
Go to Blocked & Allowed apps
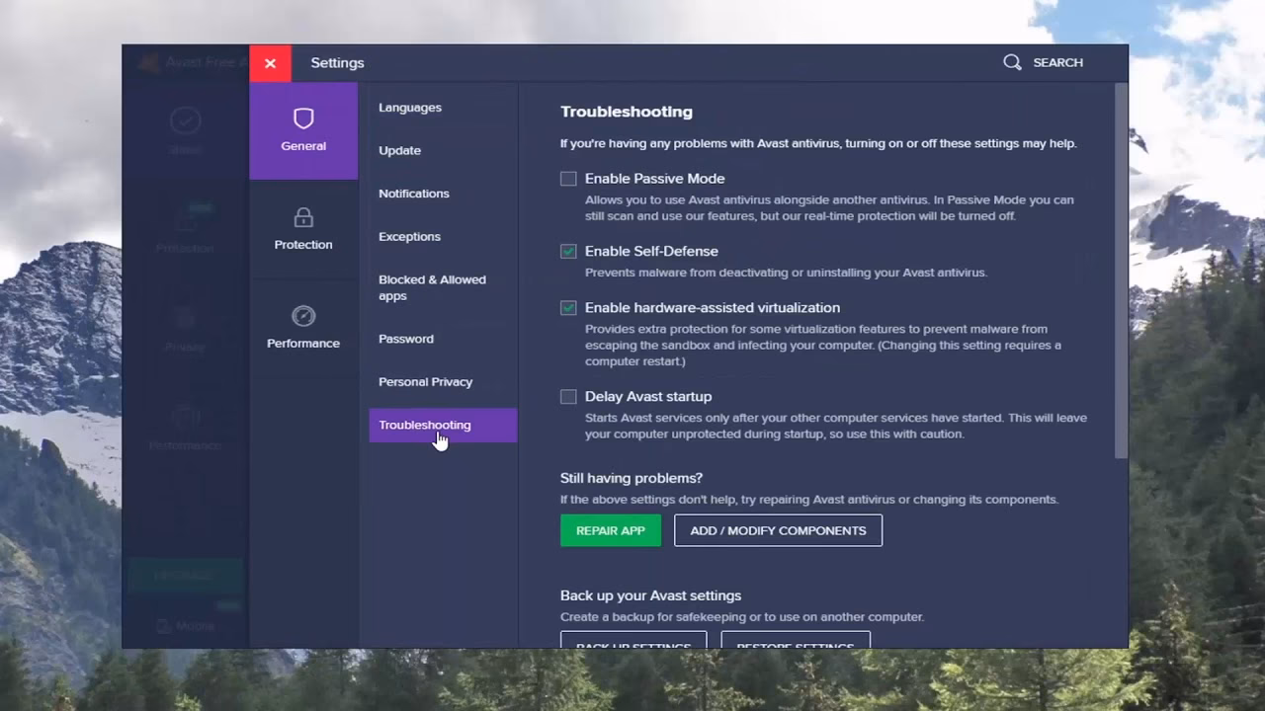pos(432,287)
